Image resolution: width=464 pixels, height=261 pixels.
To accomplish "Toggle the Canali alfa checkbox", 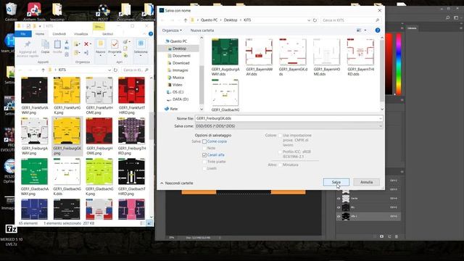I will tap(204, 154).
